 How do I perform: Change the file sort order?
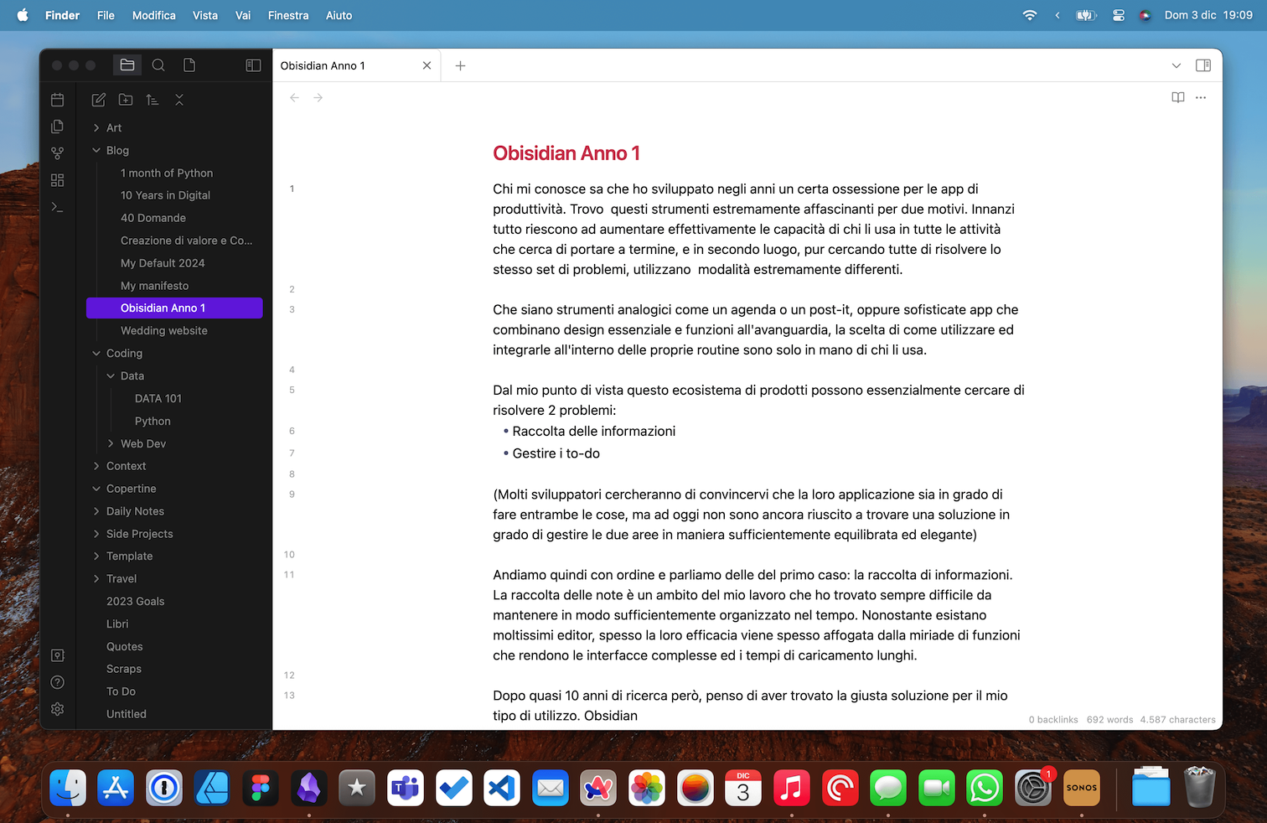tap(153, 100)
